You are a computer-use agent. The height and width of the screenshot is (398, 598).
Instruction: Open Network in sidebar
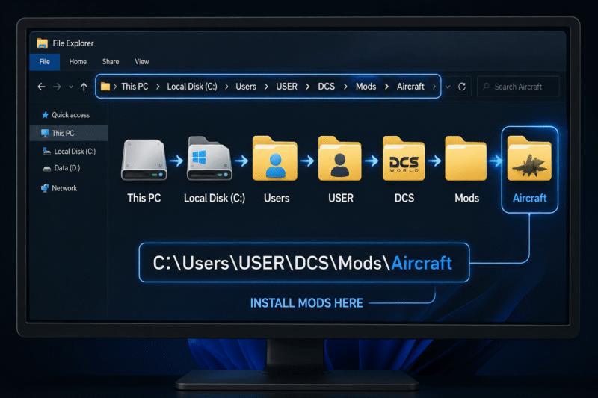59,188
